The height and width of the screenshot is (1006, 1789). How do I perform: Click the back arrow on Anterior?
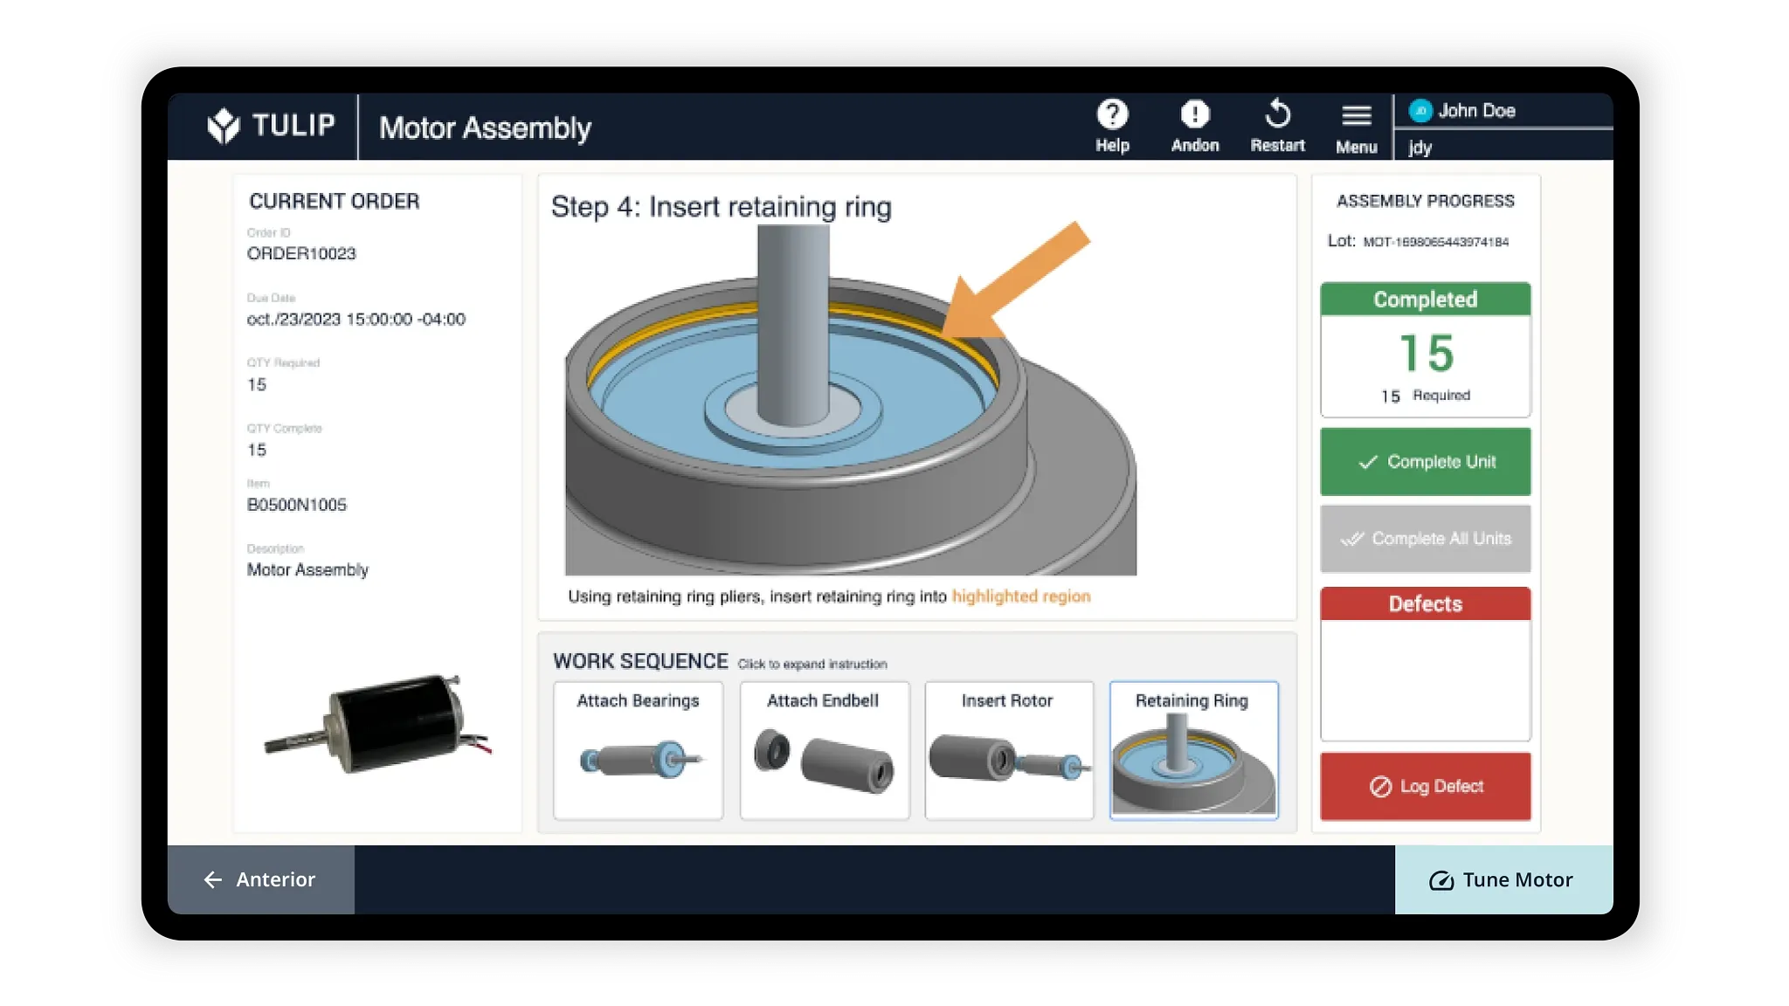click(x=212, y=879)
